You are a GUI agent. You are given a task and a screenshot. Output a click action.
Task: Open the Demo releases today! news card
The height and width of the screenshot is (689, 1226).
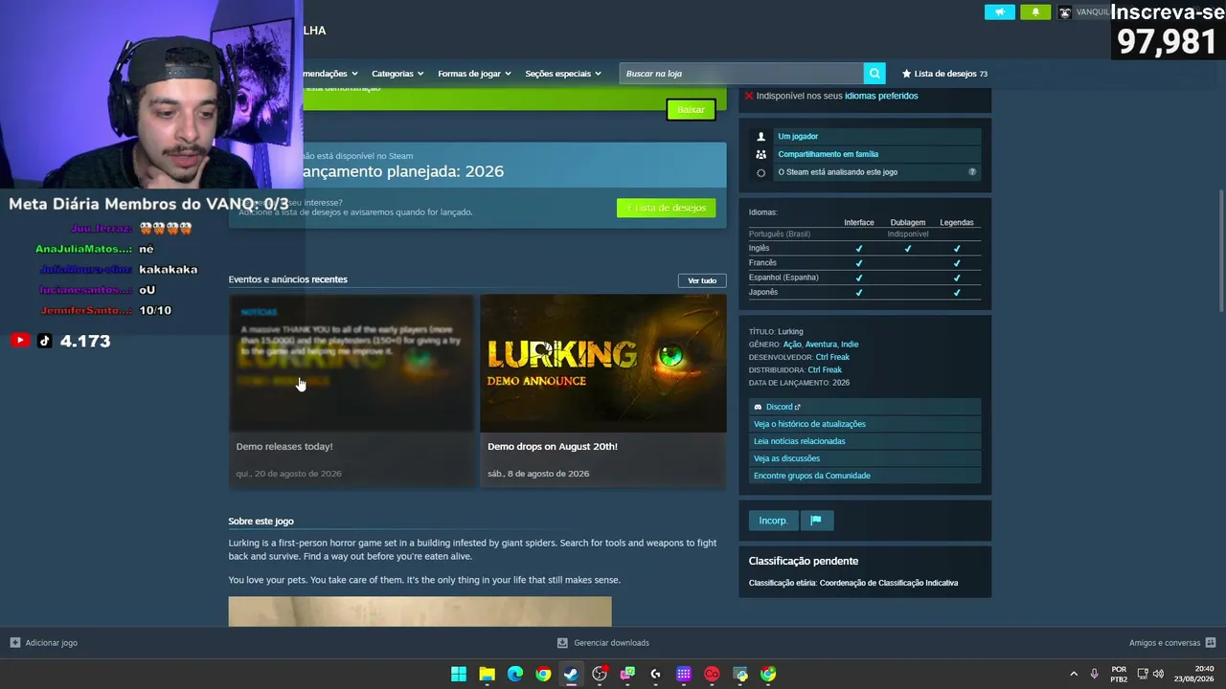[x=351, y=390]
